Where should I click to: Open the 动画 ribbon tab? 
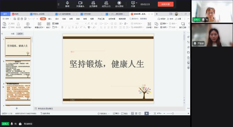pyautogui.click(x=71, y=19)
